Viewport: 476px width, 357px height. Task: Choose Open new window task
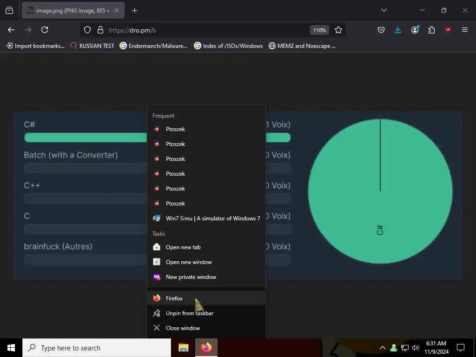[x=206, y=262]
